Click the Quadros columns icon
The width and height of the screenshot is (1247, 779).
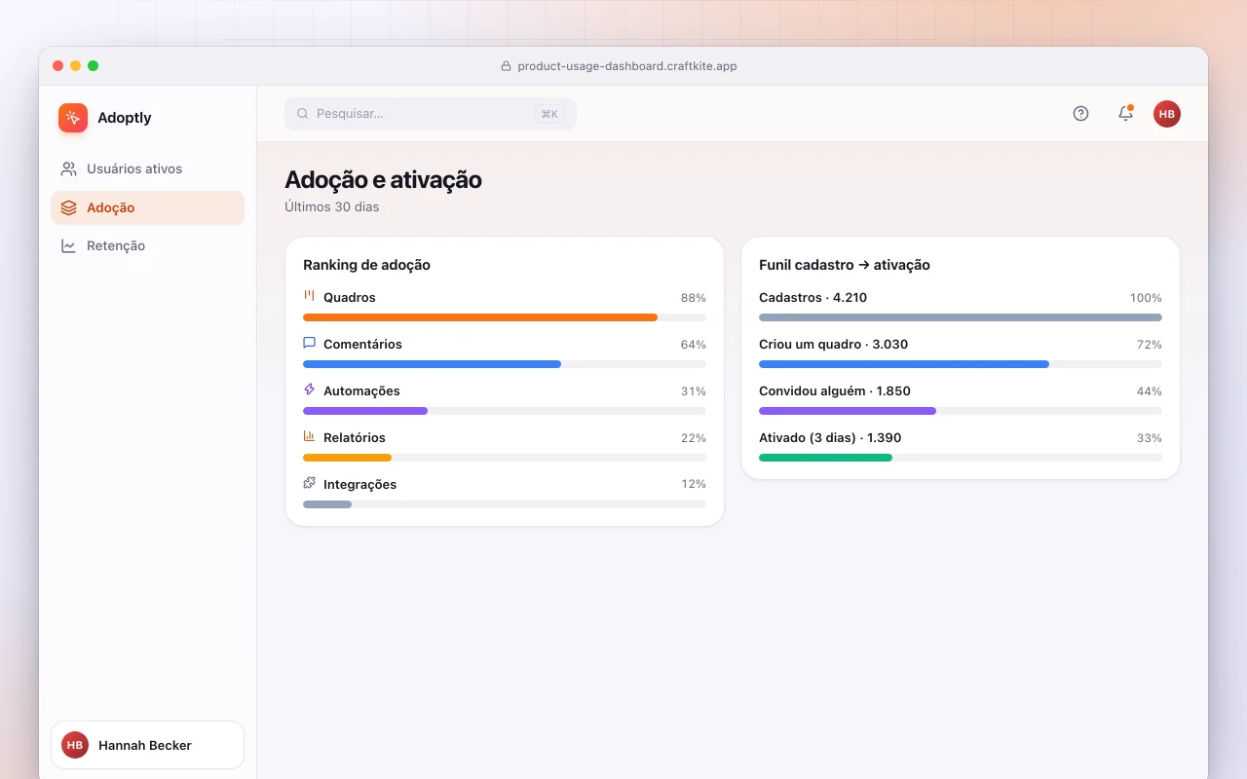coord(310,296)
